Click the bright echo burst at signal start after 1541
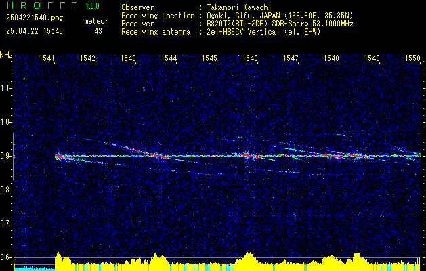Viewport: 426px width, 271px height. [59, 157]
